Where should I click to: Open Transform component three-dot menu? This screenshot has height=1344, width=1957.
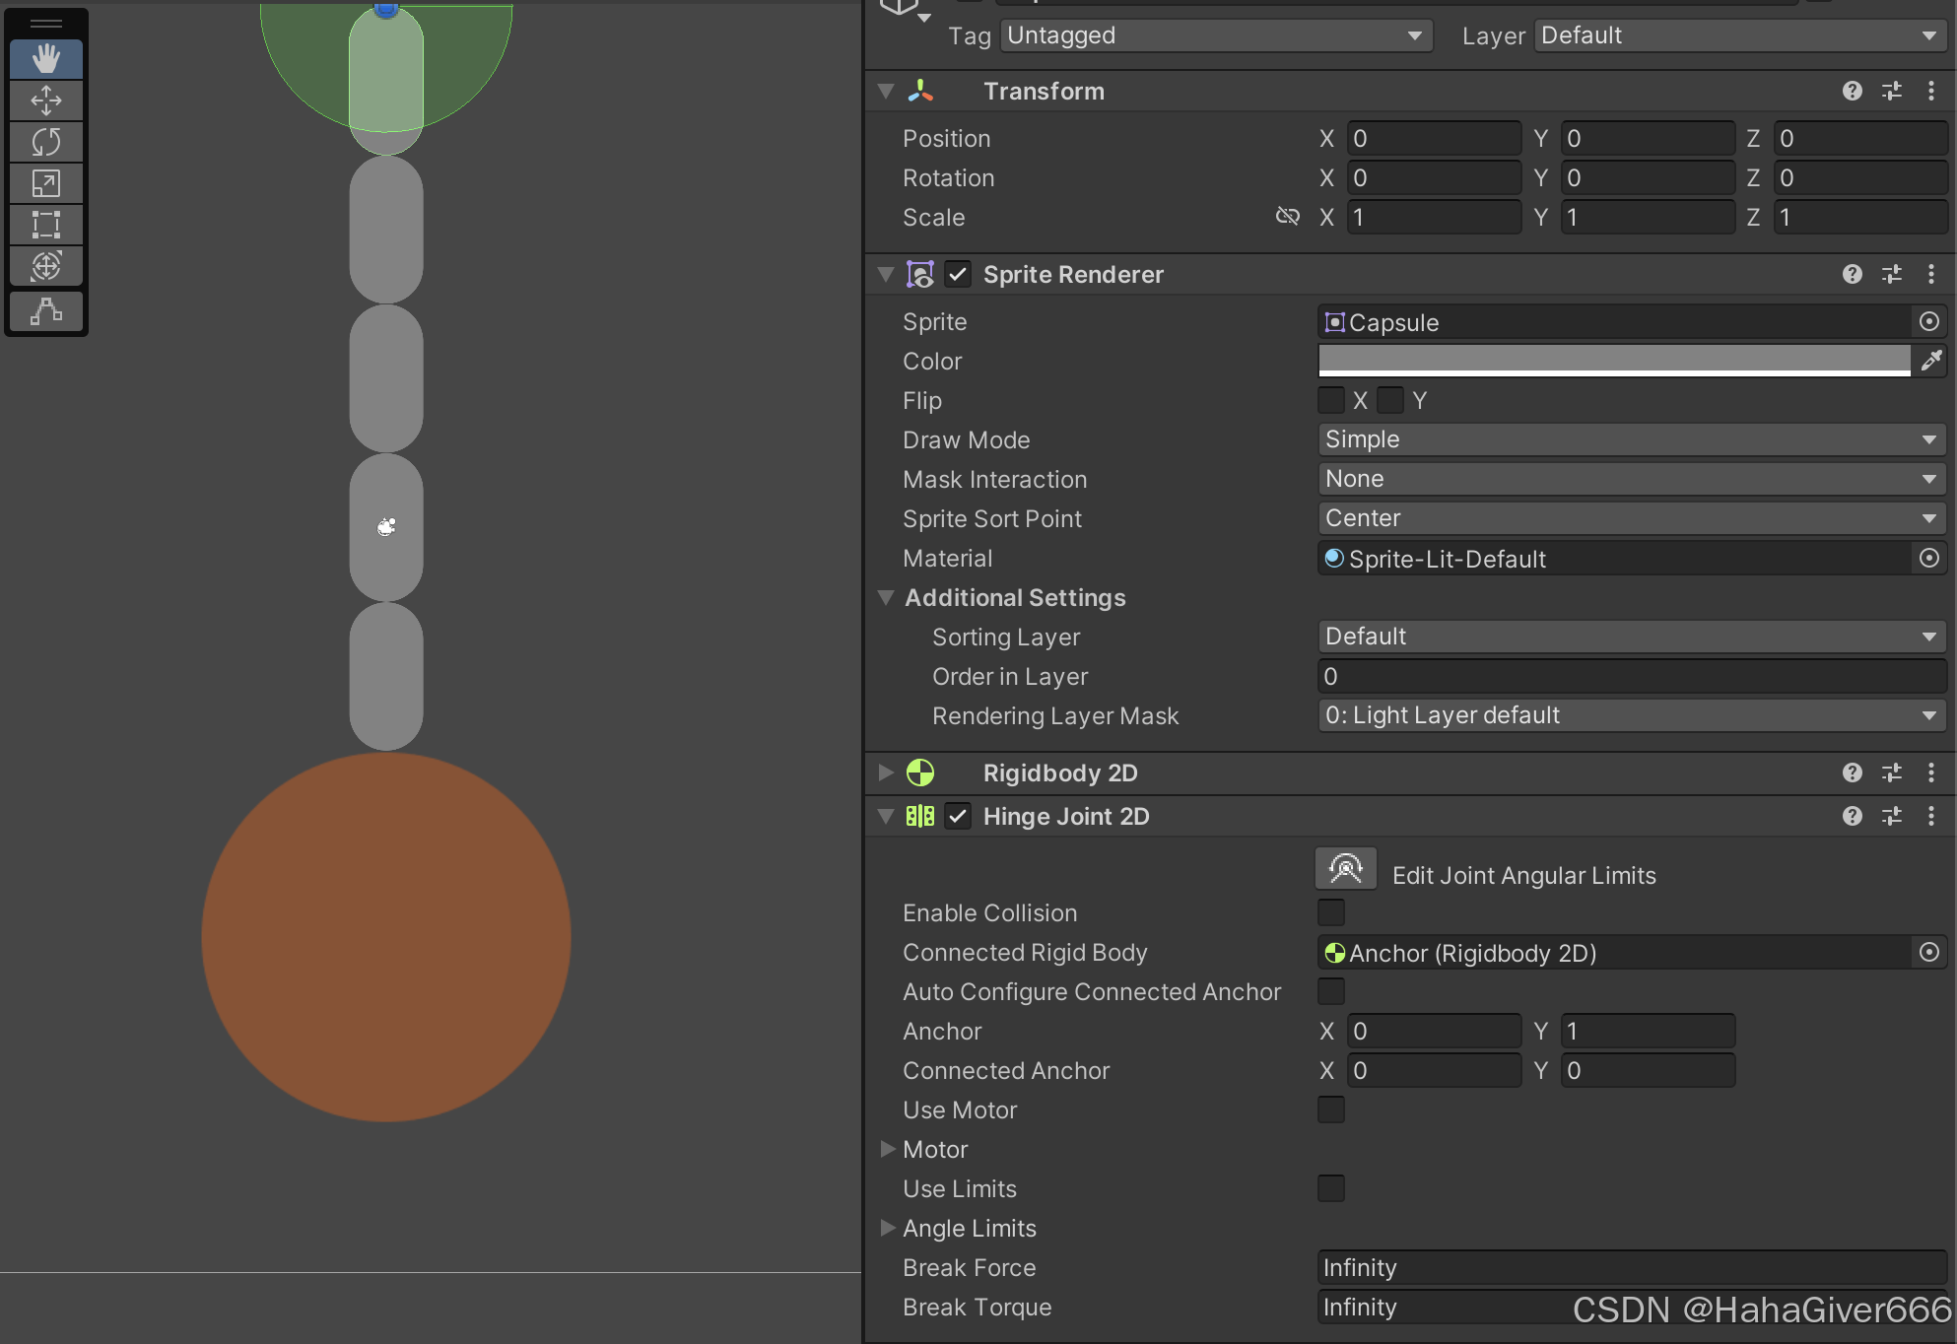[x=1930, y=91]
